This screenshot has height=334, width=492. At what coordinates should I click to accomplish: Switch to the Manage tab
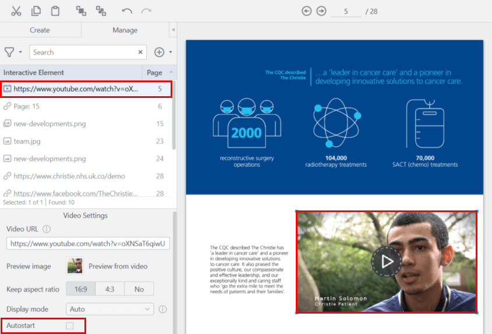125,30
